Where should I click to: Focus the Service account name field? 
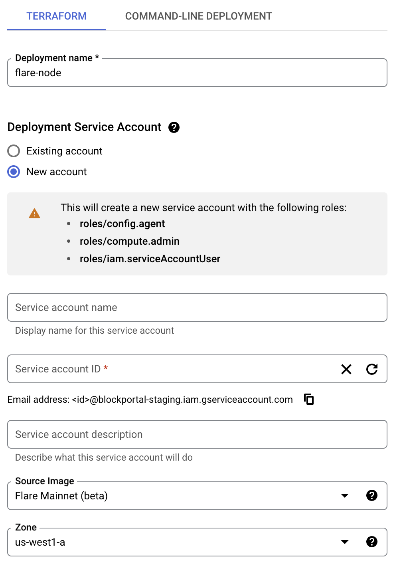197,308
